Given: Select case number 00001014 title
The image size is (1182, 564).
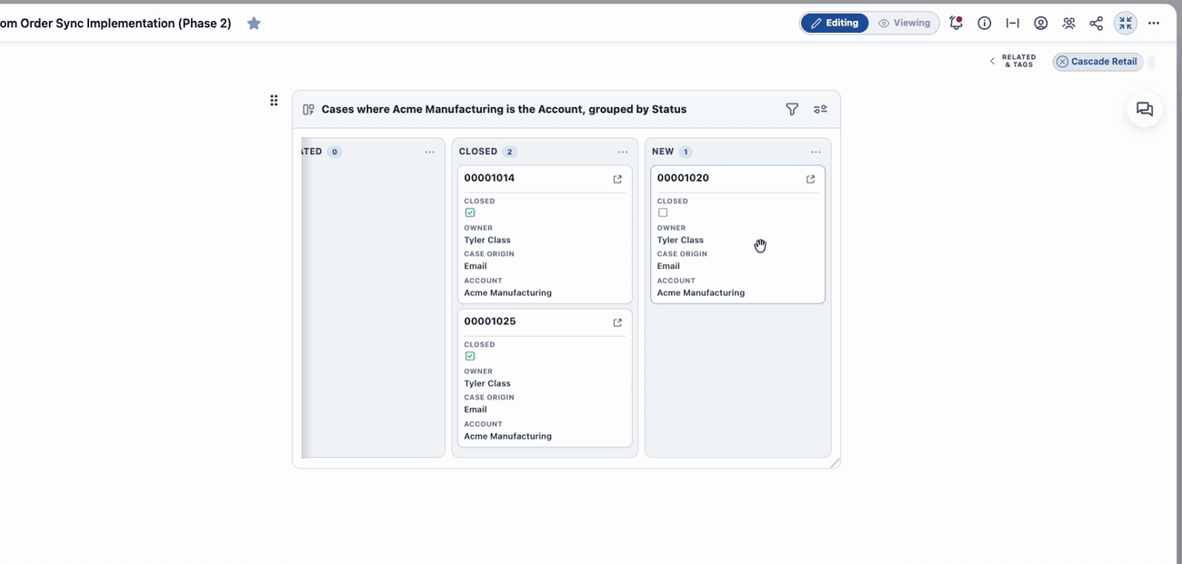Looking at the screenshot, I should pyautogui.click(x=489, y=178).
